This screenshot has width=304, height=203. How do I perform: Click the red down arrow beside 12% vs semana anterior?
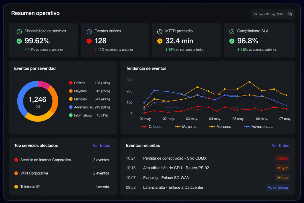(96, 50)
